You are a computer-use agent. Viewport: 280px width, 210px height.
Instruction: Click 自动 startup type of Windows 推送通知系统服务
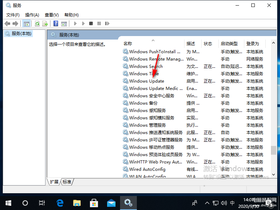click(x=225, y=133)
